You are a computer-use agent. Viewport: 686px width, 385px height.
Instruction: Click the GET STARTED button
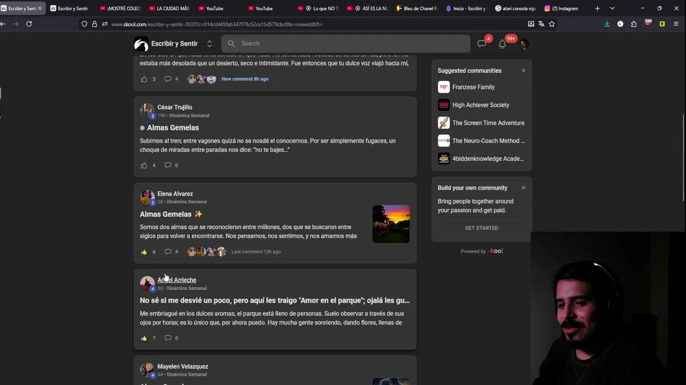(x=481, y=228)
